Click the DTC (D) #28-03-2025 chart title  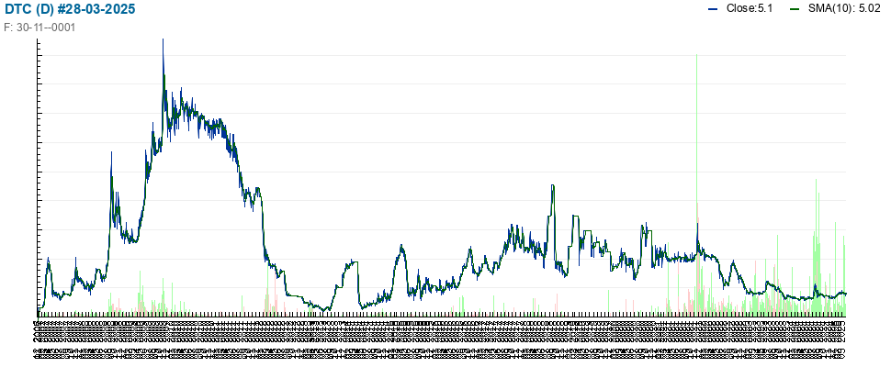click(x=70, y=9)
